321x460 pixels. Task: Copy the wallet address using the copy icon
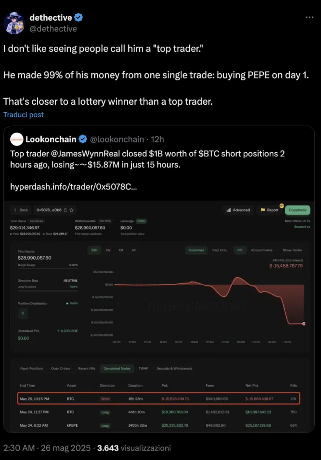(x=65, y=210)
